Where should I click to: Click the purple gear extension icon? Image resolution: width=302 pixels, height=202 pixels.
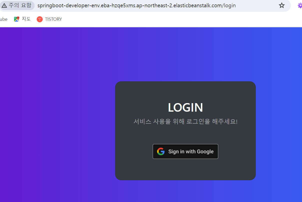(x=300, y=6)
